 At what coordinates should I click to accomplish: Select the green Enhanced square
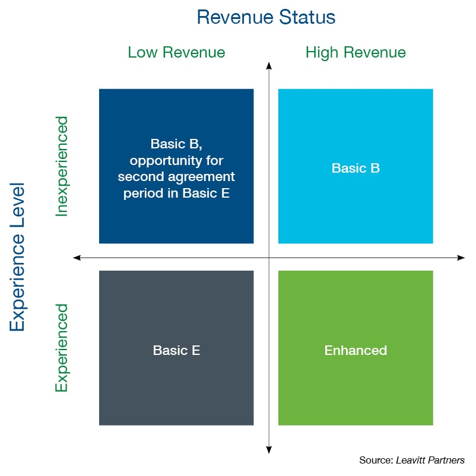[x=356, y=348]
